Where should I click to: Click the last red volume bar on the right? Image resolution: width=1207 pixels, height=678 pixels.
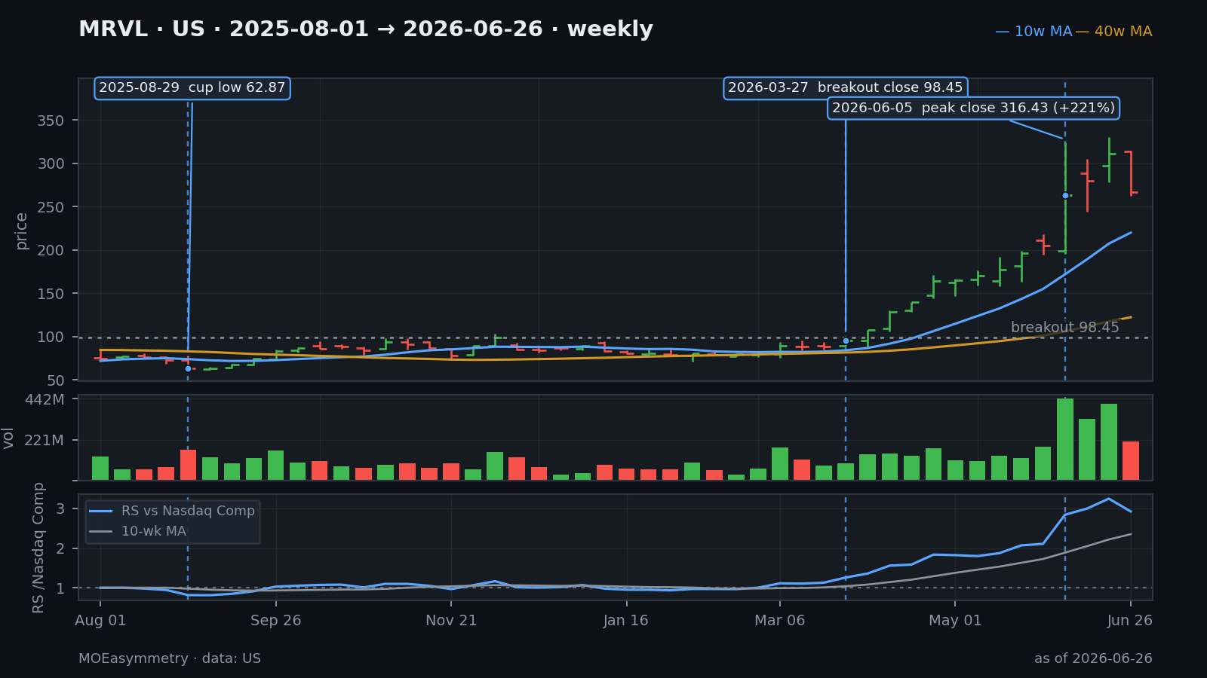[x=1131, y=460]
